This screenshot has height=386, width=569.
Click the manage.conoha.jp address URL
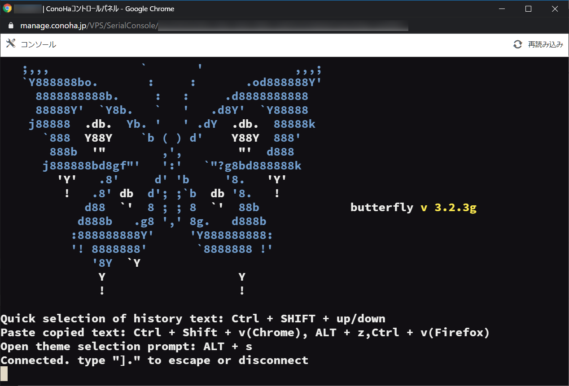89,26
